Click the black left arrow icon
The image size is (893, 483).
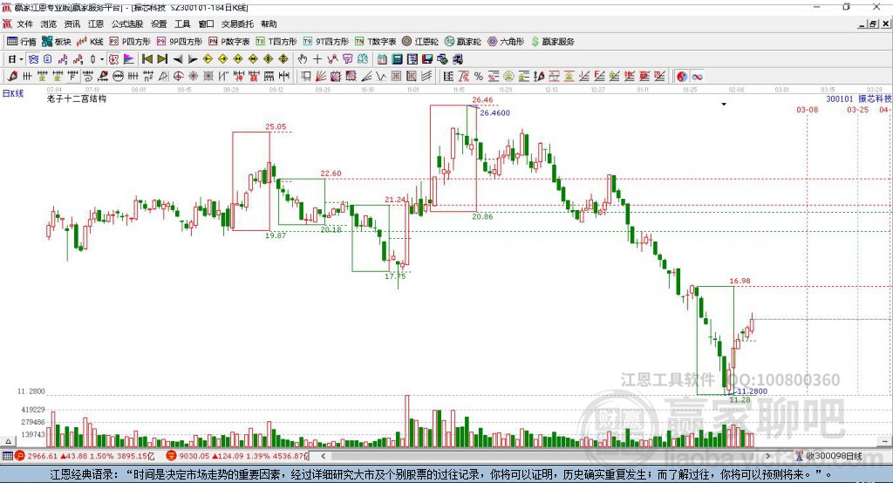coord(178,59)
